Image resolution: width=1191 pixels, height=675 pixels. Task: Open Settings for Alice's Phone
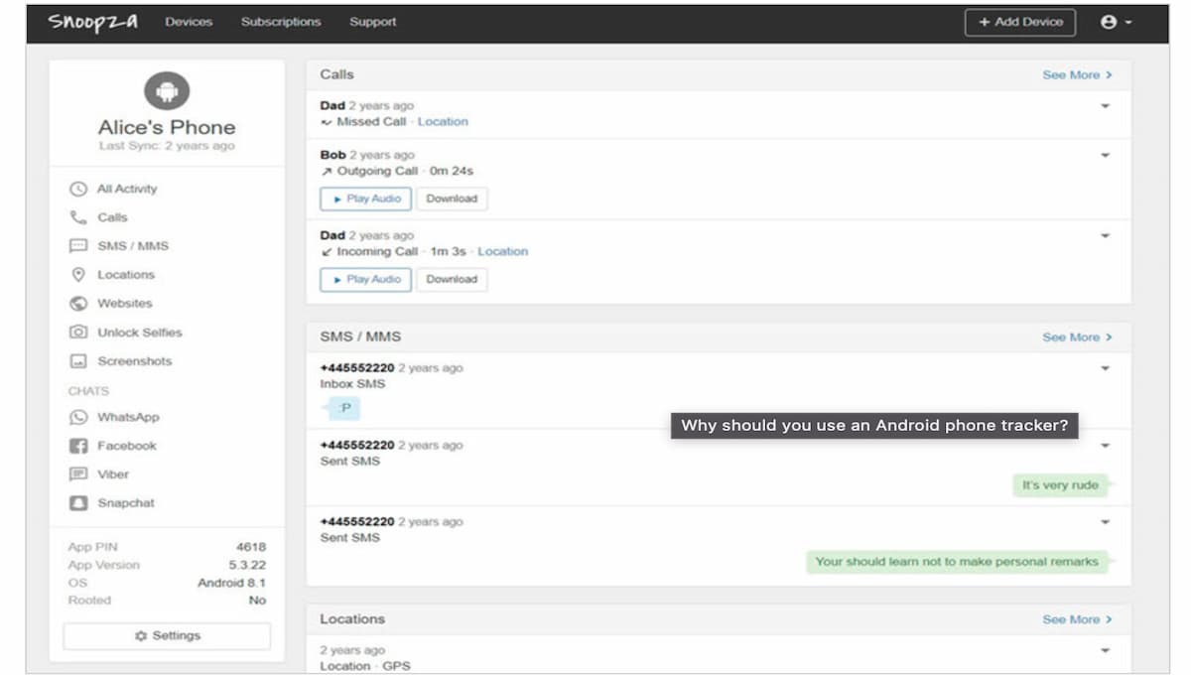click(166, 635)
